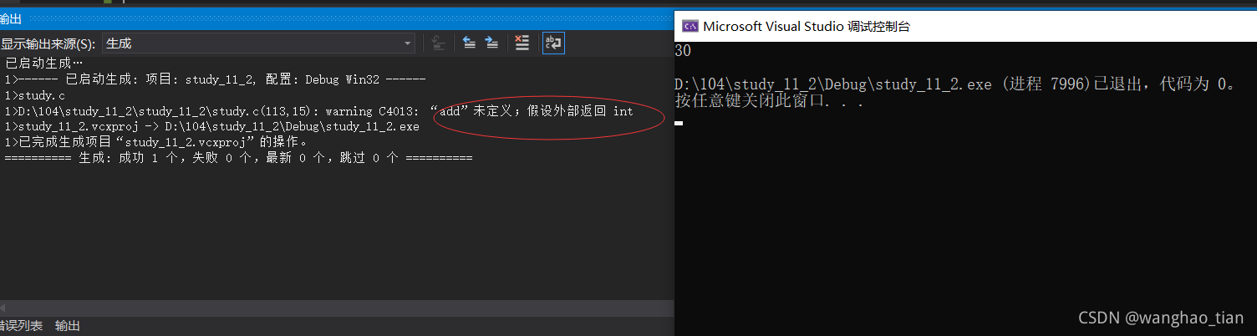Click the 按任意键关闭此窗口 line in console
The image size is (1257, 336).
click(769, 102)
